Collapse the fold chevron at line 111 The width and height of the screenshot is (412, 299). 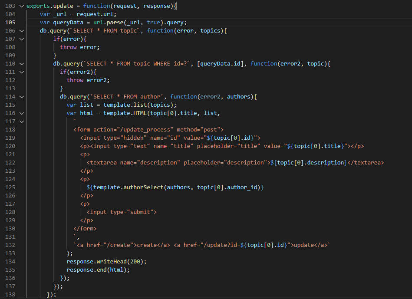pos(22,72)
